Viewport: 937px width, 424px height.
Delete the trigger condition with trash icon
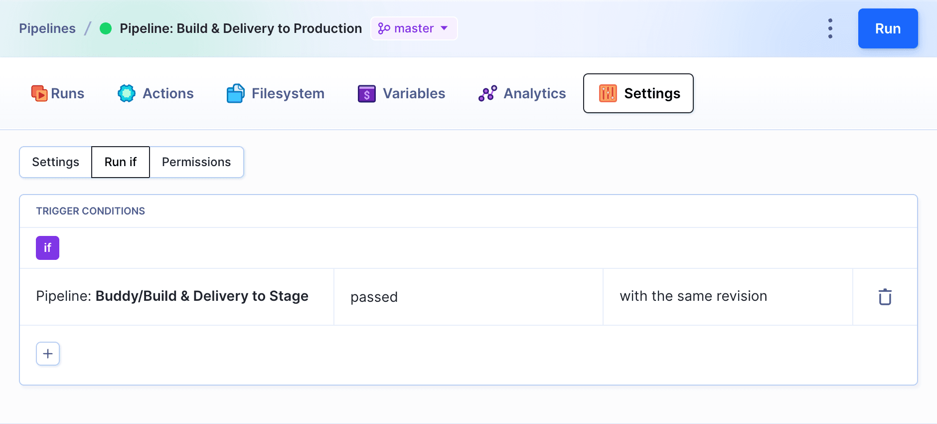pyautogui.click(x=885, y=297)
